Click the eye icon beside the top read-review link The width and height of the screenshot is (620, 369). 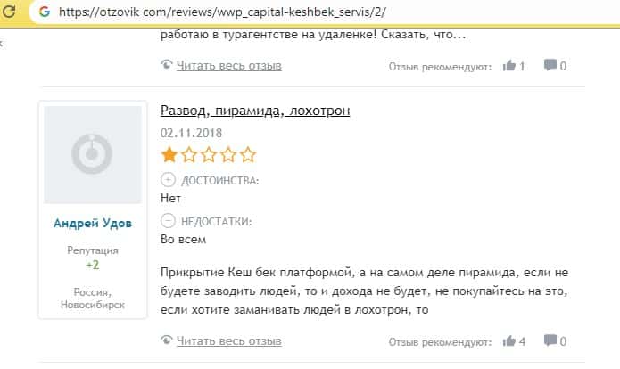point(167,64)
